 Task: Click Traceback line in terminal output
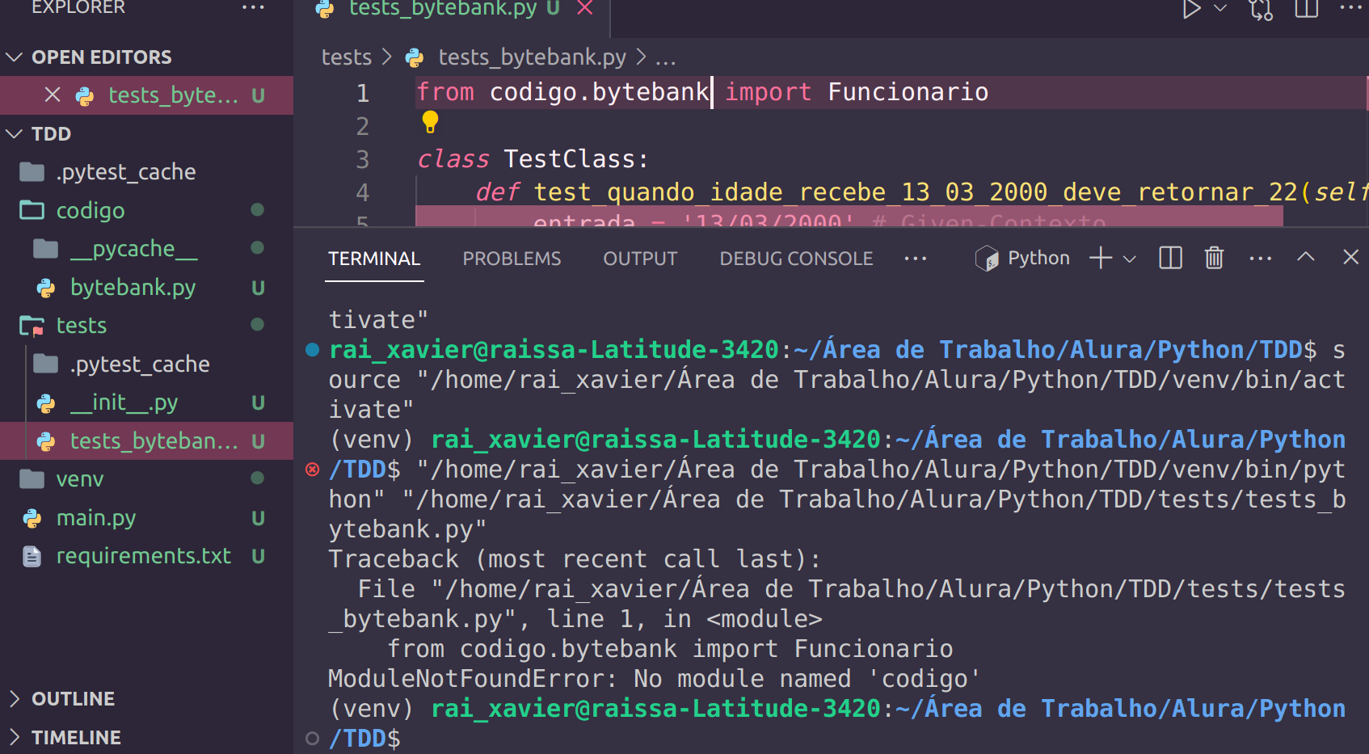click(575, 559)
